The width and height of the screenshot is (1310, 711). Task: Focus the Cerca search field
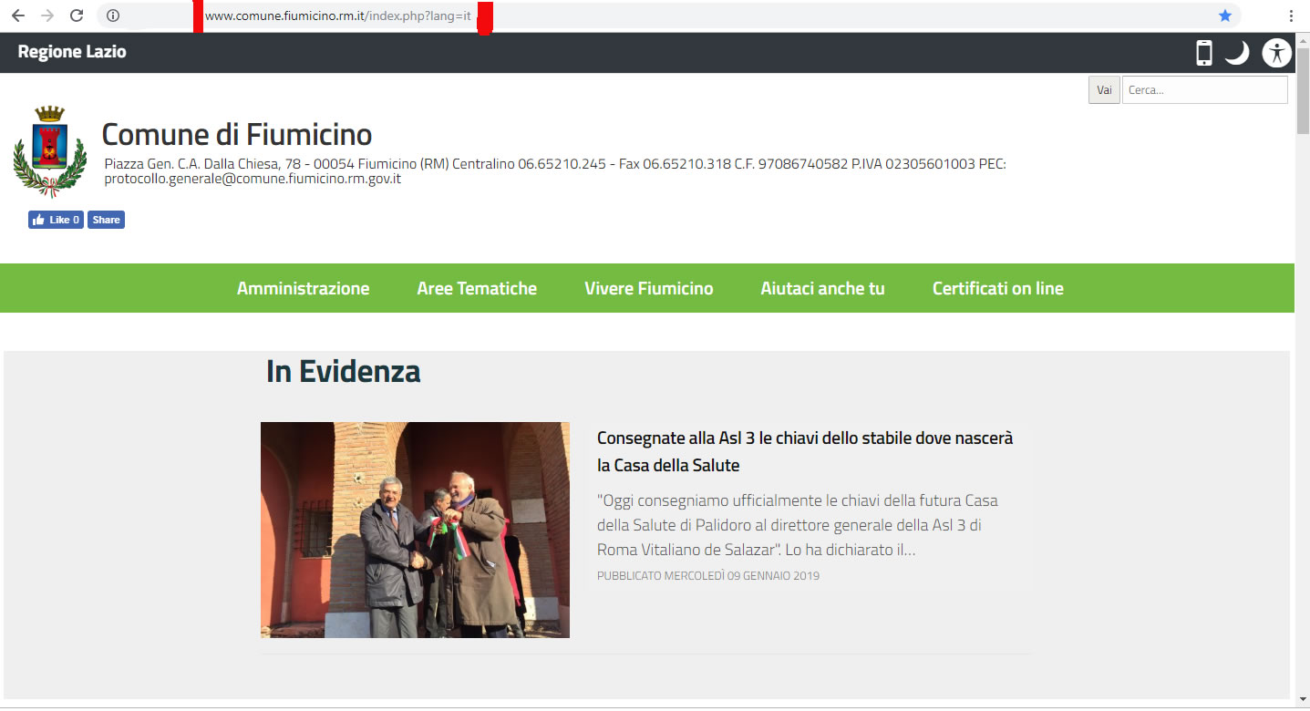pos(1204,89)
